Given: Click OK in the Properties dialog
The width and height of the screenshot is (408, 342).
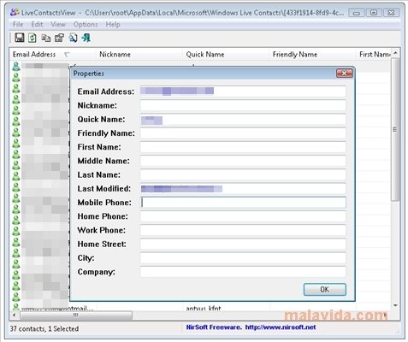Looking at the screenshot, I should pyautogui.click(x=325, y=290).
